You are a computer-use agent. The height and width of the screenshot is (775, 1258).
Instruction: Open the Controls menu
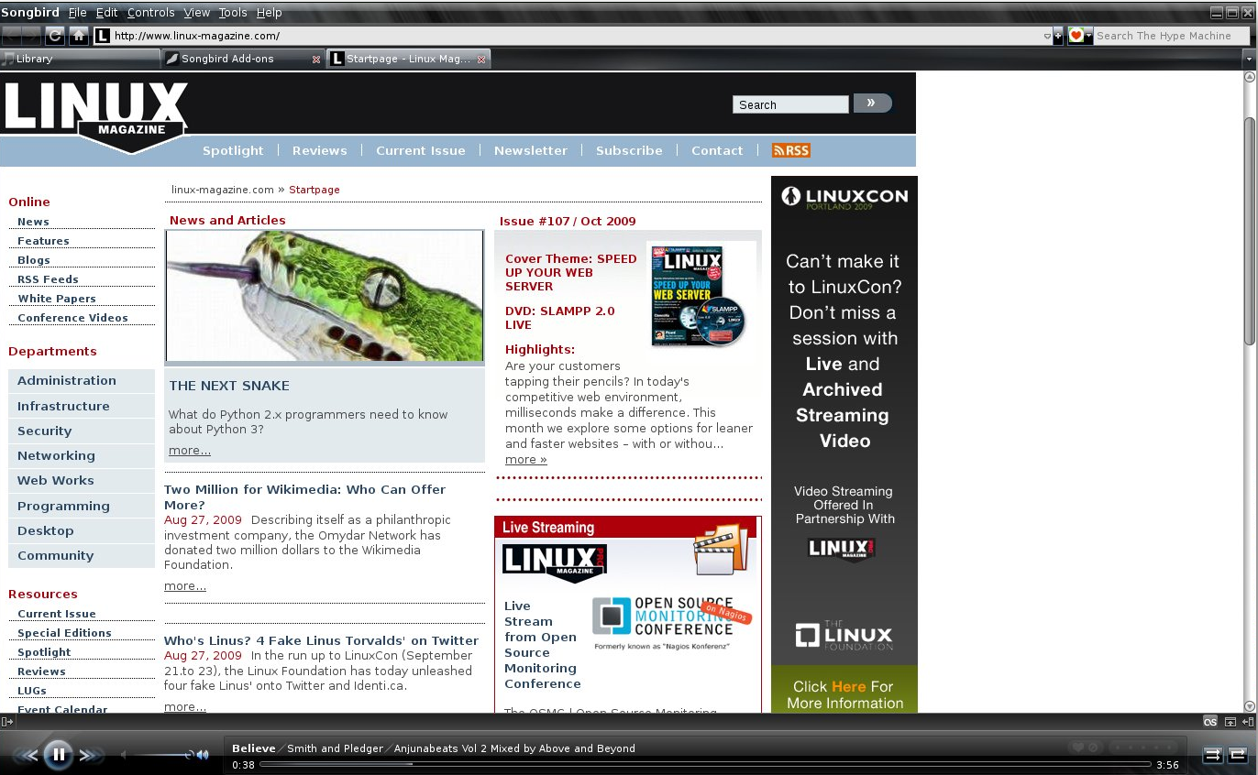[x=151, y=13]
